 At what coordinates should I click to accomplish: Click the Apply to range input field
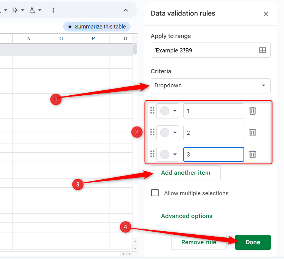click(204, 50)
